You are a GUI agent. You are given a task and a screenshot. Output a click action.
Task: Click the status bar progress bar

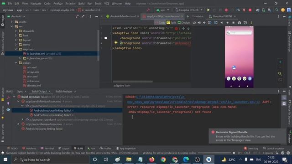tap(214, 153)
